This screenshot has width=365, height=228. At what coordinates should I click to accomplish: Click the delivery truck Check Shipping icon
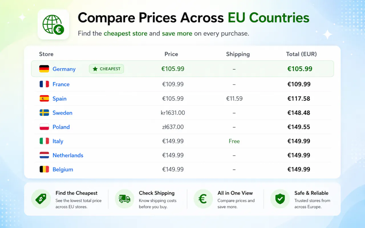point(124,199)
